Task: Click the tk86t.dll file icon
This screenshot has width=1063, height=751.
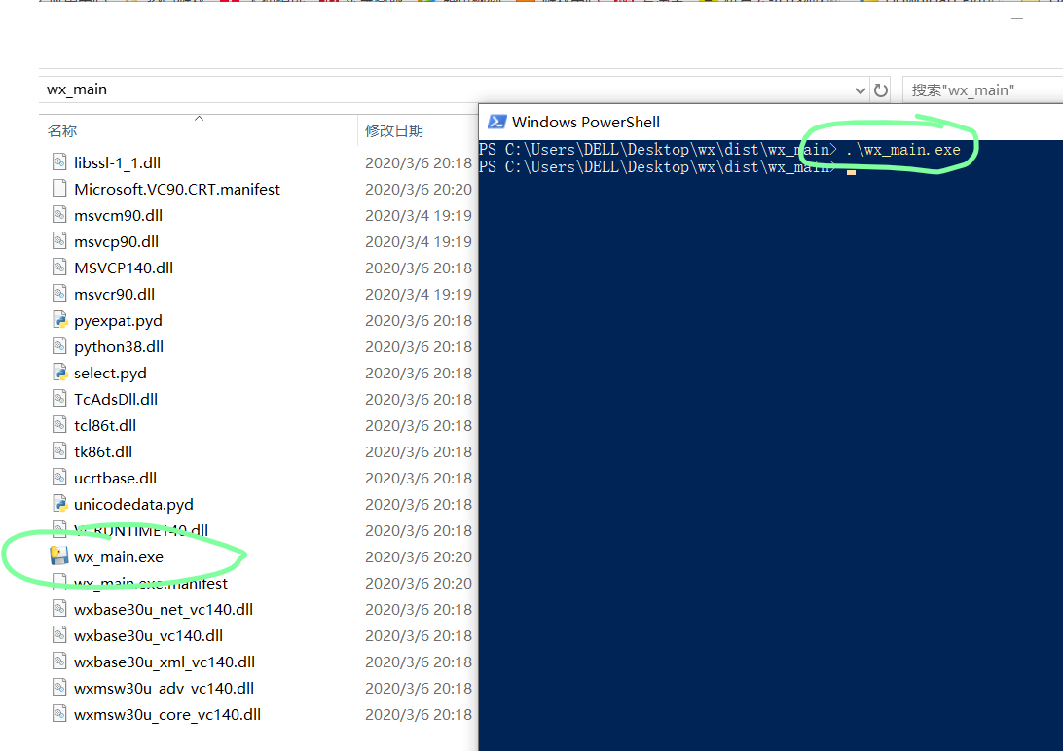Action: (x=59, y=451)
